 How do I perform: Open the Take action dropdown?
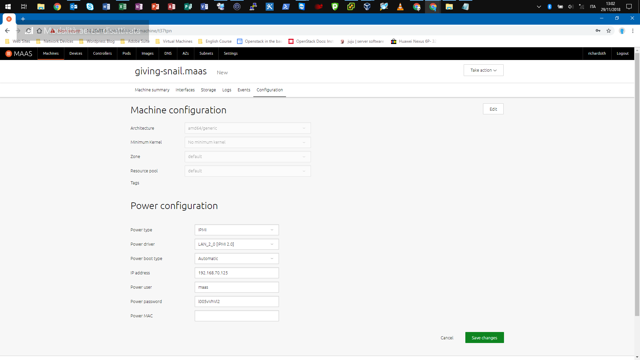click(483, 70)
